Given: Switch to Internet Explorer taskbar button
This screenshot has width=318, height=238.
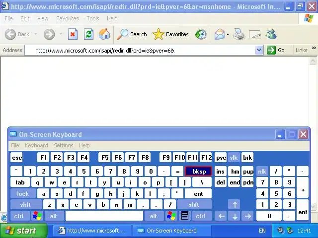Looking at the screenshot, I should click(x=92, y=231).
